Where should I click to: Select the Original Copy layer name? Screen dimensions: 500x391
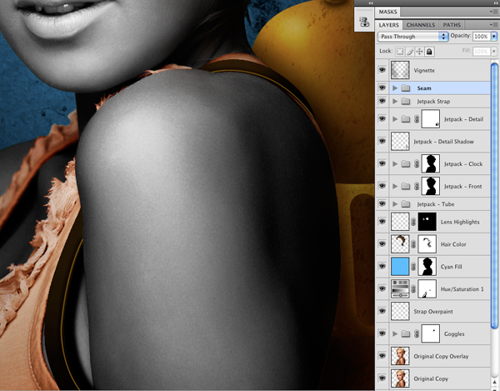(x=431, y=378)
